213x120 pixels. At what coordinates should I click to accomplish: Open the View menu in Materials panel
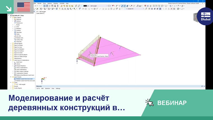tap(53, 89)
